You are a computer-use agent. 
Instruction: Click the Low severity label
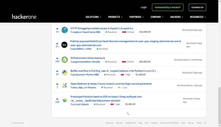(x=125, y=88)
